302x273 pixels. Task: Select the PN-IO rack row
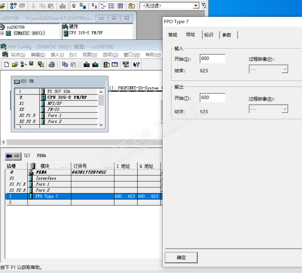click(x=57, y=109)
